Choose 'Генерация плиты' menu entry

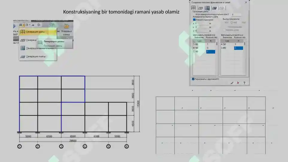38,57
